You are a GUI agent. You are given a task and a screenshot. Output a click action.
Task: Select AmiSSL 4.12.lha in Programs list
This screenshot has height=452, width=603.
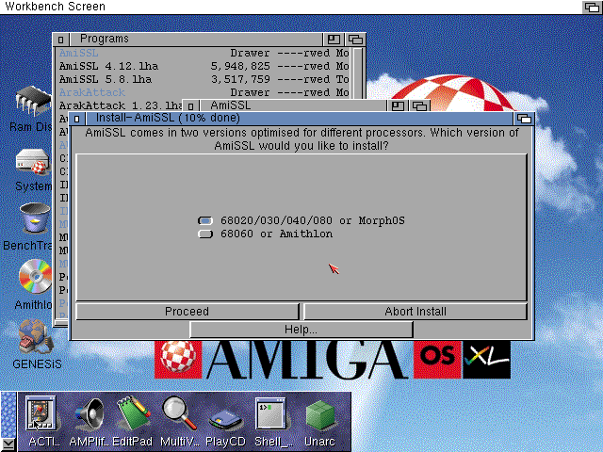(x=109, y=66)
